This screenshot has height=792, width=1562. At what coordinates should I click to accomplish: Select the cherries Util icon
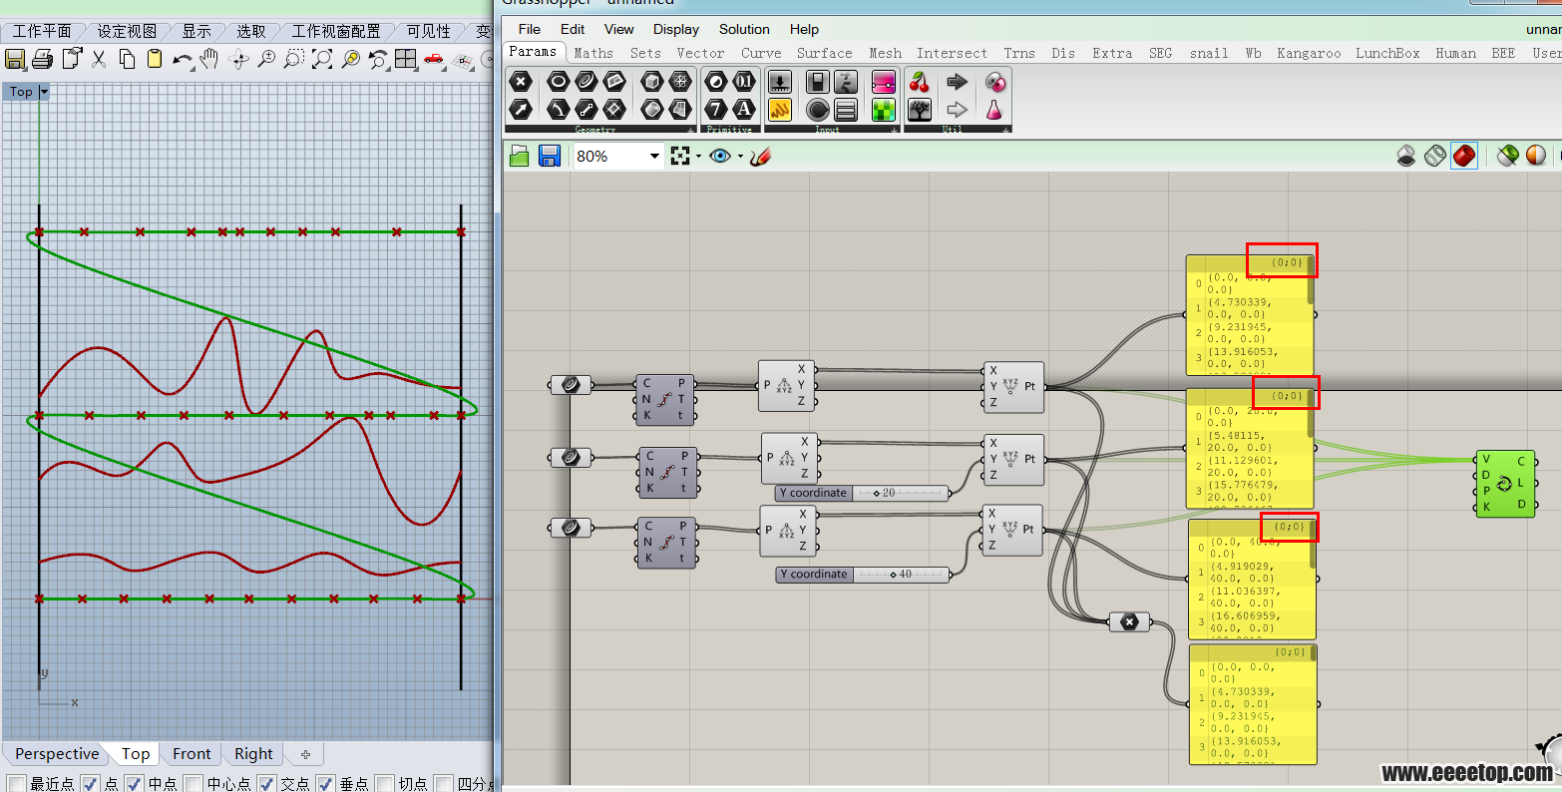pyautogui.click(x=920, y=82)
